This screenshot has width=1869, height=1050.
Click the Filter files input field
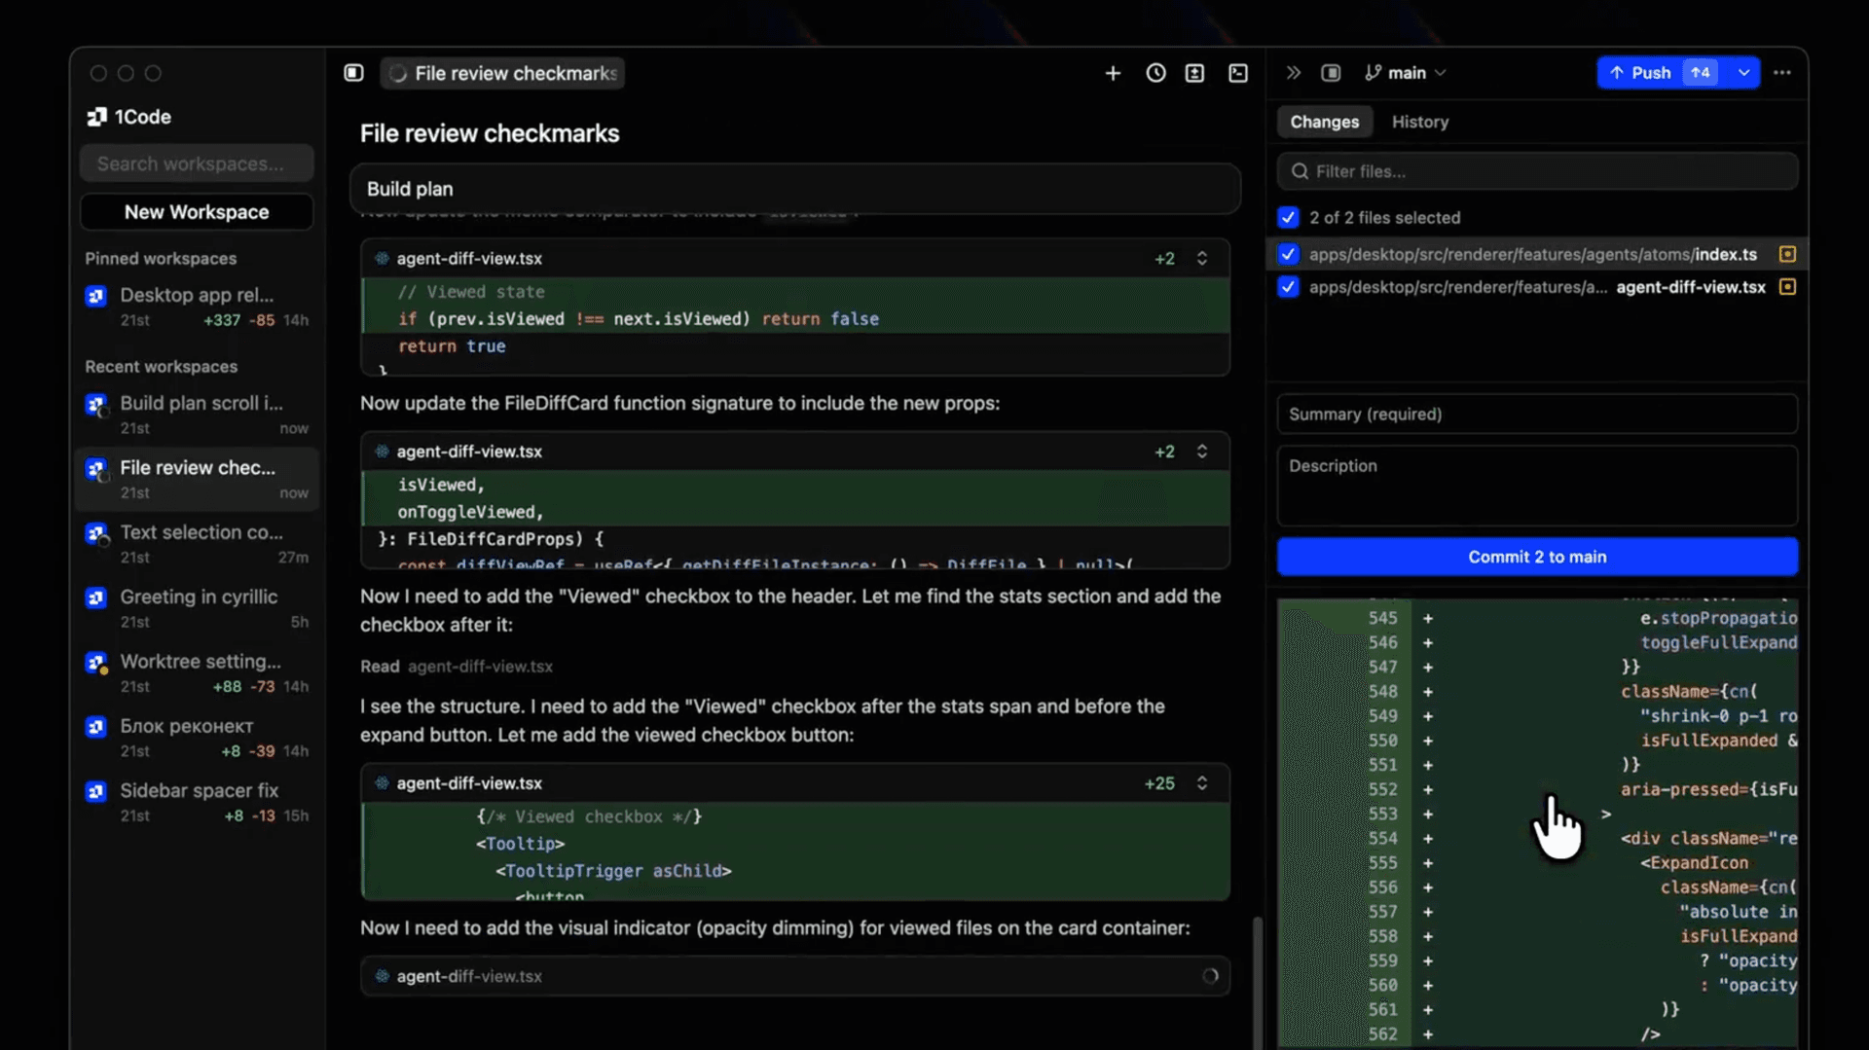click(1537, 171)
